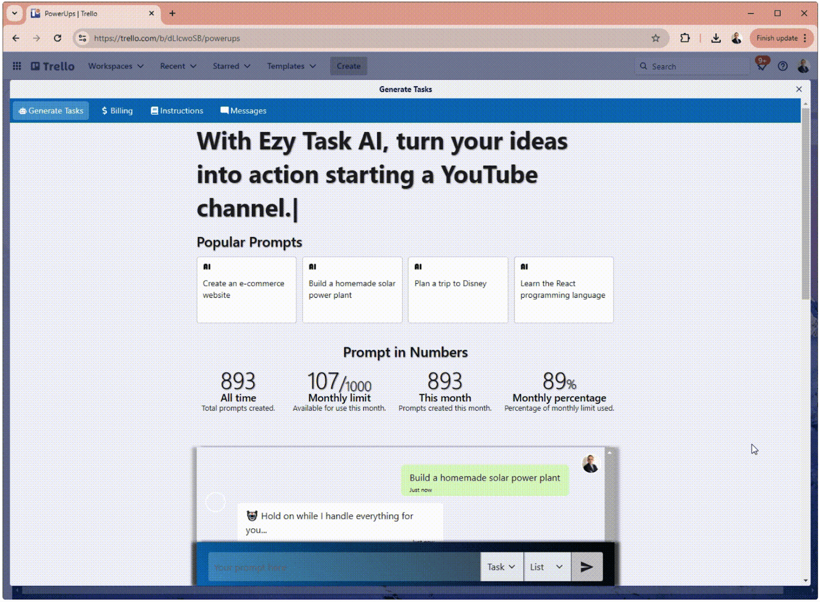Open site information icon in address bar

coord(83,38)
